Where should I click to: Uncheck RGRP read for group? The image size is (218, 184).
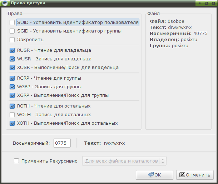point(12,78)
